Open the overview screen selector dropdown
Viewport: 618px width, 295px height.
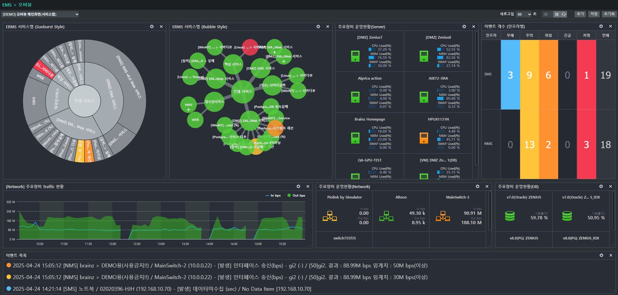(x=40, y=14)
